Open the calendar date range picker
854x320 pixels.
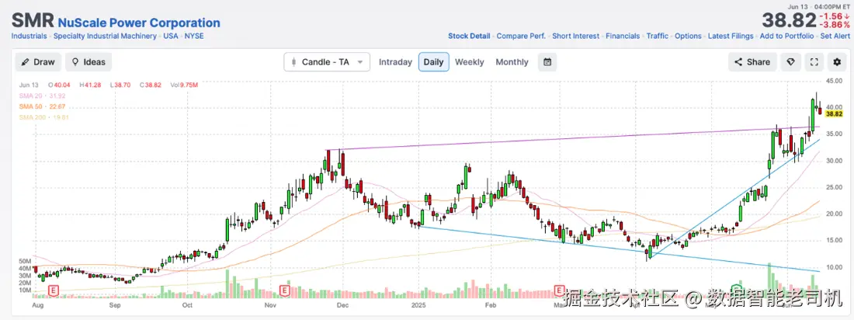547,61
